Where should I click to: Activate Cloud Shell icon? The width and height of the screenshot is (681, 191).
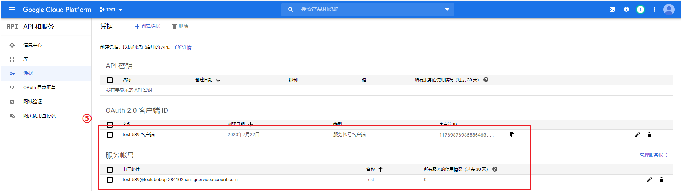pyautogui.click(x=612, y=10)
